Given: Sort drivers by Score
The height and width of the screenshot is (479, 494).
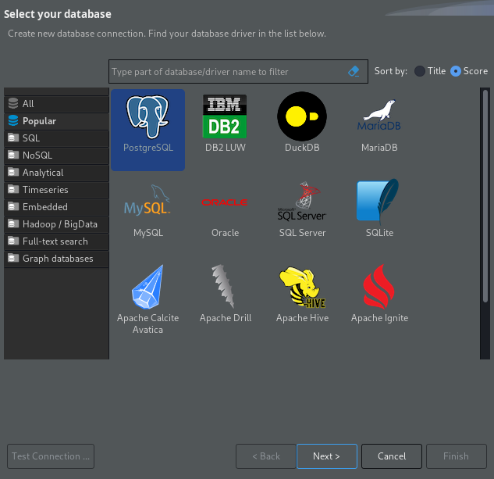Looking at the screenshot, I should (x=469, y=71).
